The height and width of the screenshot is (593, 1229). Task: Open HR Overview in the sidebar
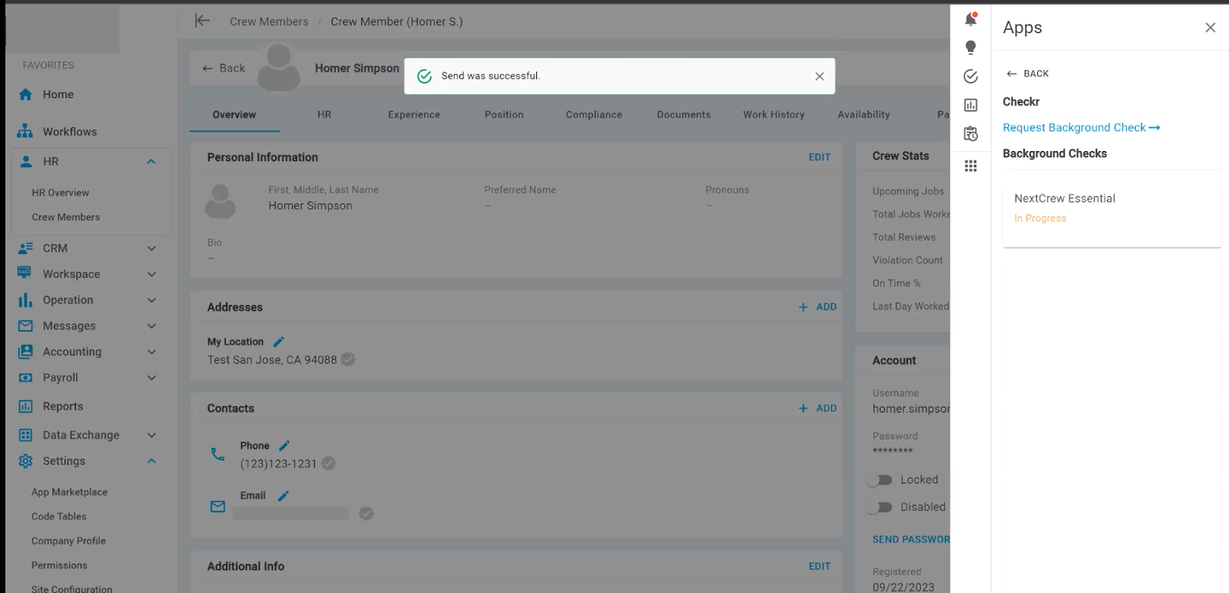tap(60, 193)
